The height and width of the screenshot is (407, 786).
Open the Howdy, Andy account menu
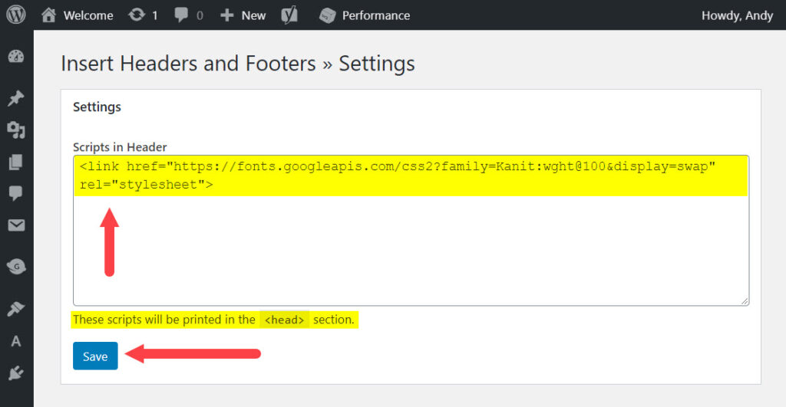737,15
